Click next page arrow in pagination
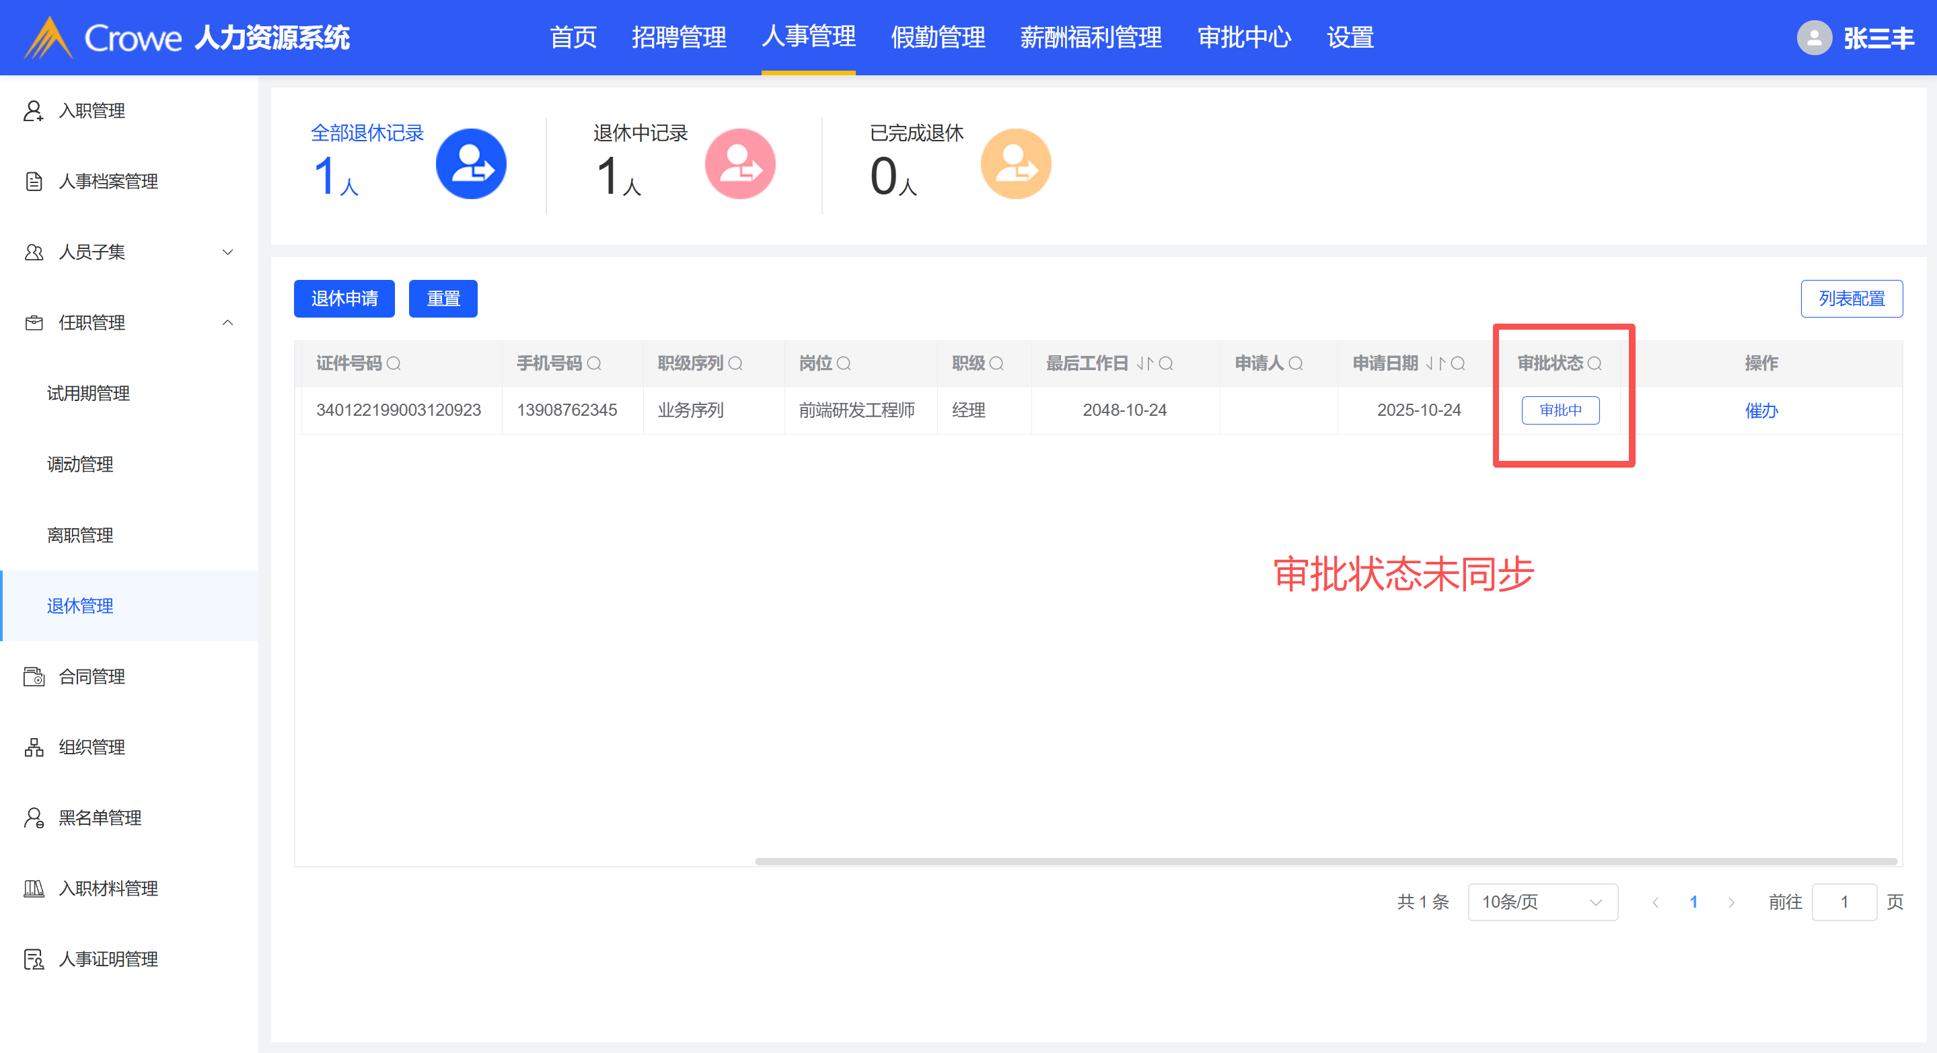 click(x=1732, y=902)
